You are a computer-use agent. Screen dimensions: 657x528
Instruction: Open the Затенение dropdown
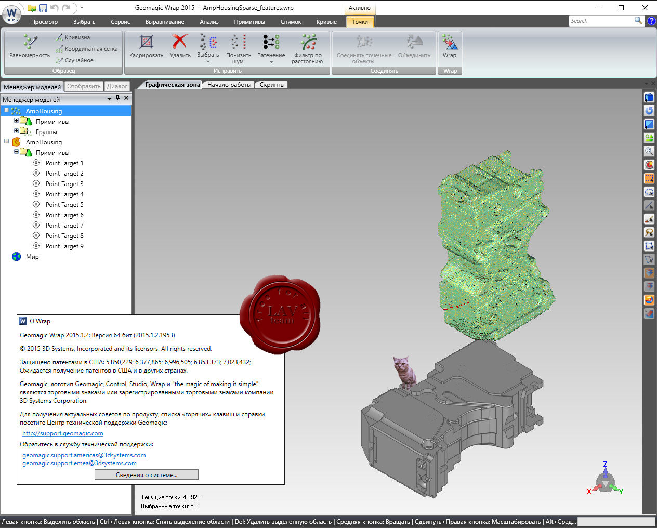[271, 48]
